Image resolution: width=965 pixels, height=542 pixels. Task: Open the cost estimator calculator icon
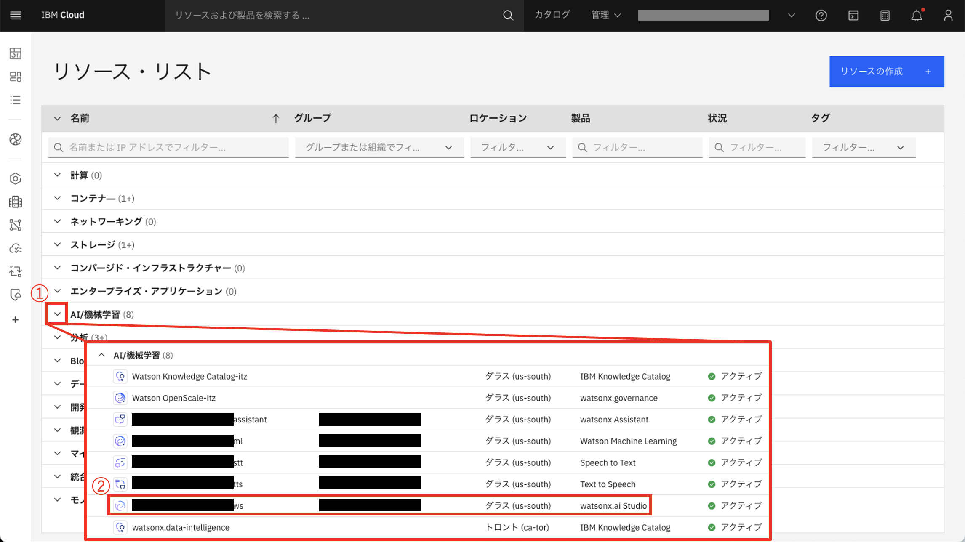[x=885, y=16]
